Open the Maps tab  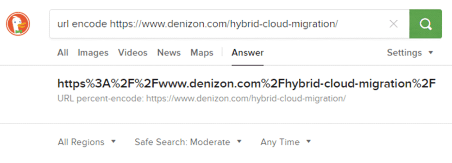(202, 53)
